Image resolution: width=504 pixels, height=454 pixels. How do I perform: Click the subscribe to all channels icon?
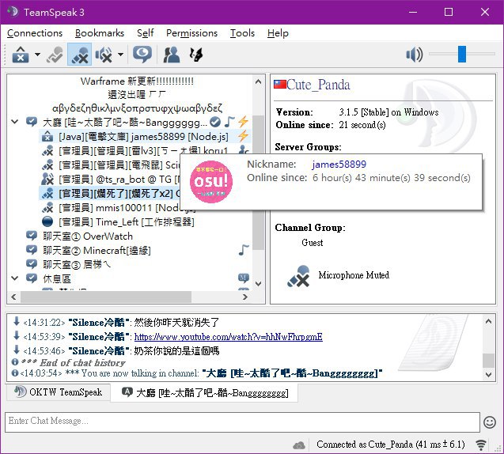tap(195, 55)
